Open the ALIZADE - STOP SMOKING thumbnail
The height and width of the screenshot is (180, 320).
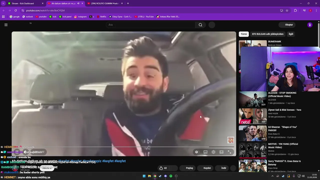253,99
